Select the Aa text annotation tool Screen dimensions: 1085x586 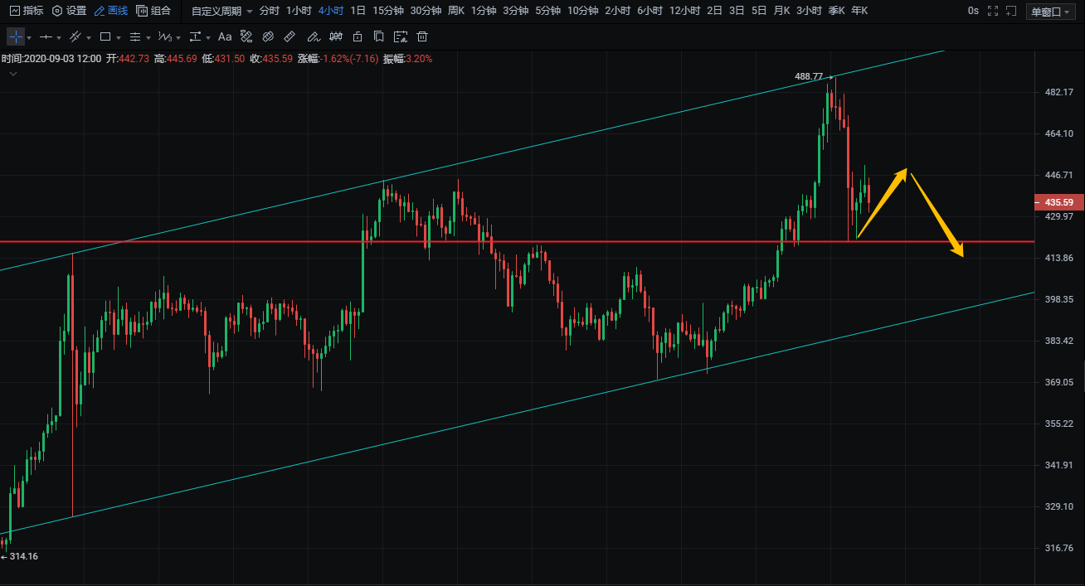pyautogui.click(x=225, y=37)
